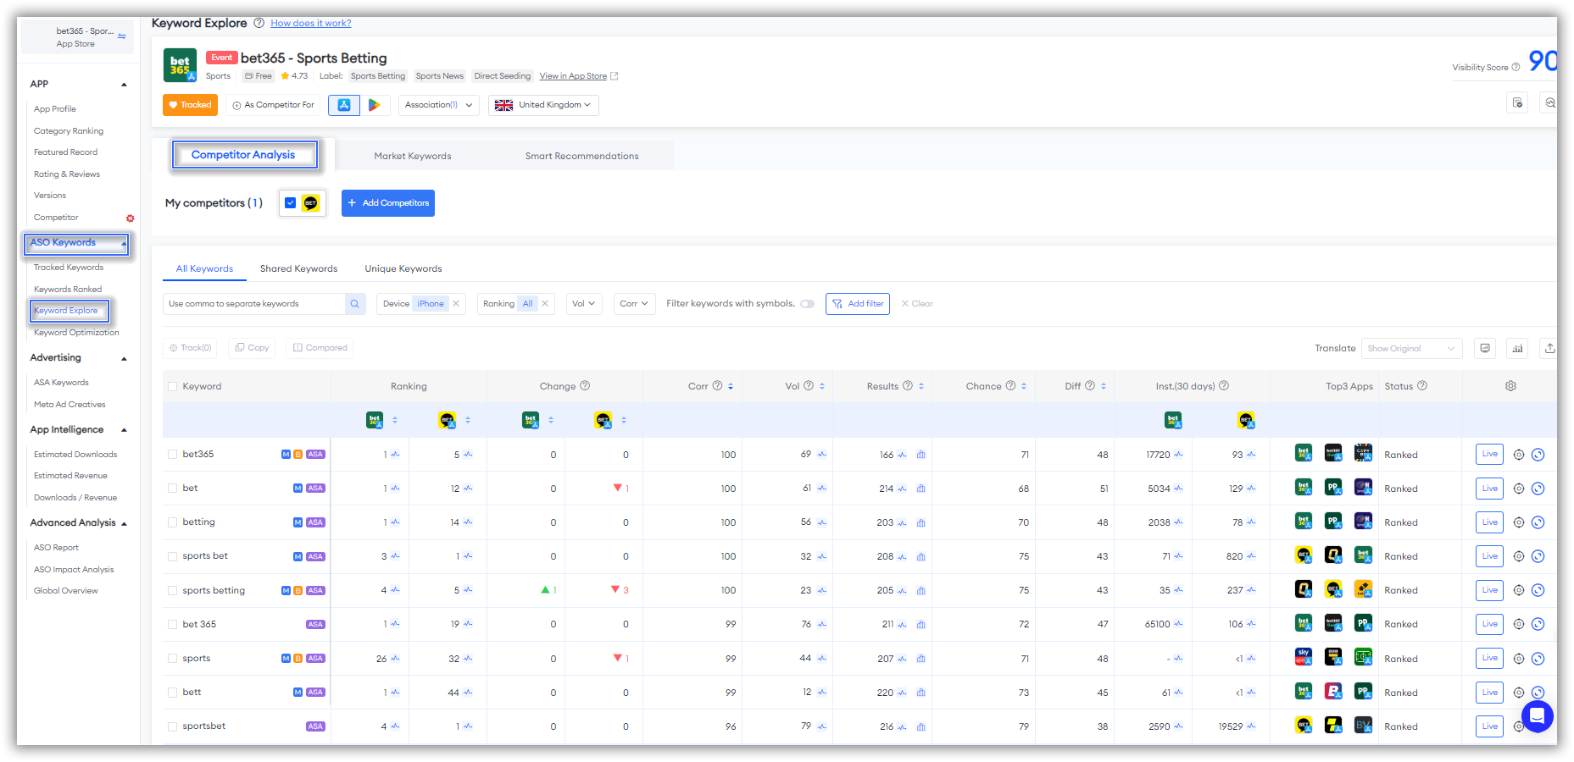This screenshot has width=1574, height=762.
Task: Toggle Filter keywords with symbols switch
Action: click(807, 304)
